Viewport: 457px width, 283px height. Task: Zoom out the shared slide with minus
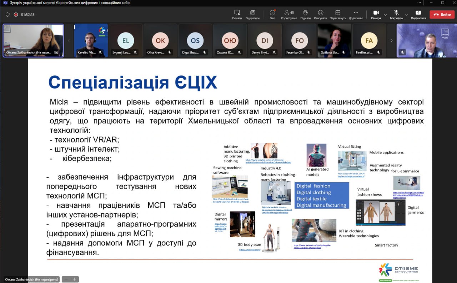[66, 279]
